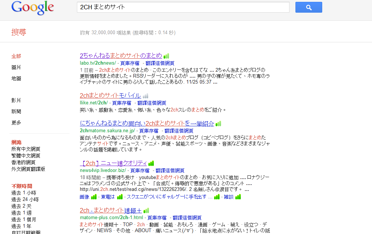Click green URL labo.tv/2chnews/
Screen dimensions: 372x234
click(98, 63)
